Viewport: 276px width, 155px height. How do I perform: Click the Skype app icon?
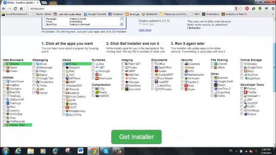[38, 64]
